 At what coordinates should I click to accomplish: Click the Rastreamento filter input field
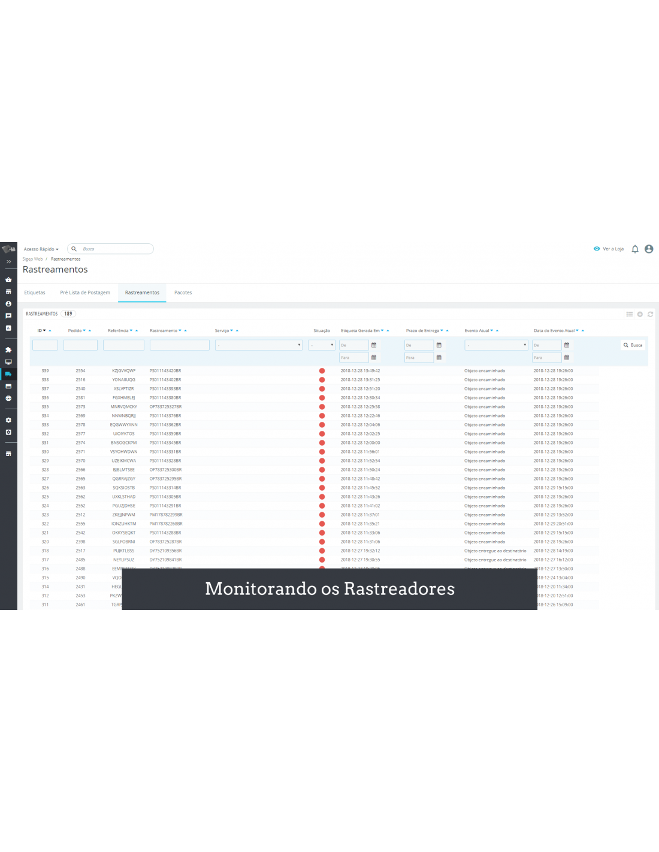point(179,345)
